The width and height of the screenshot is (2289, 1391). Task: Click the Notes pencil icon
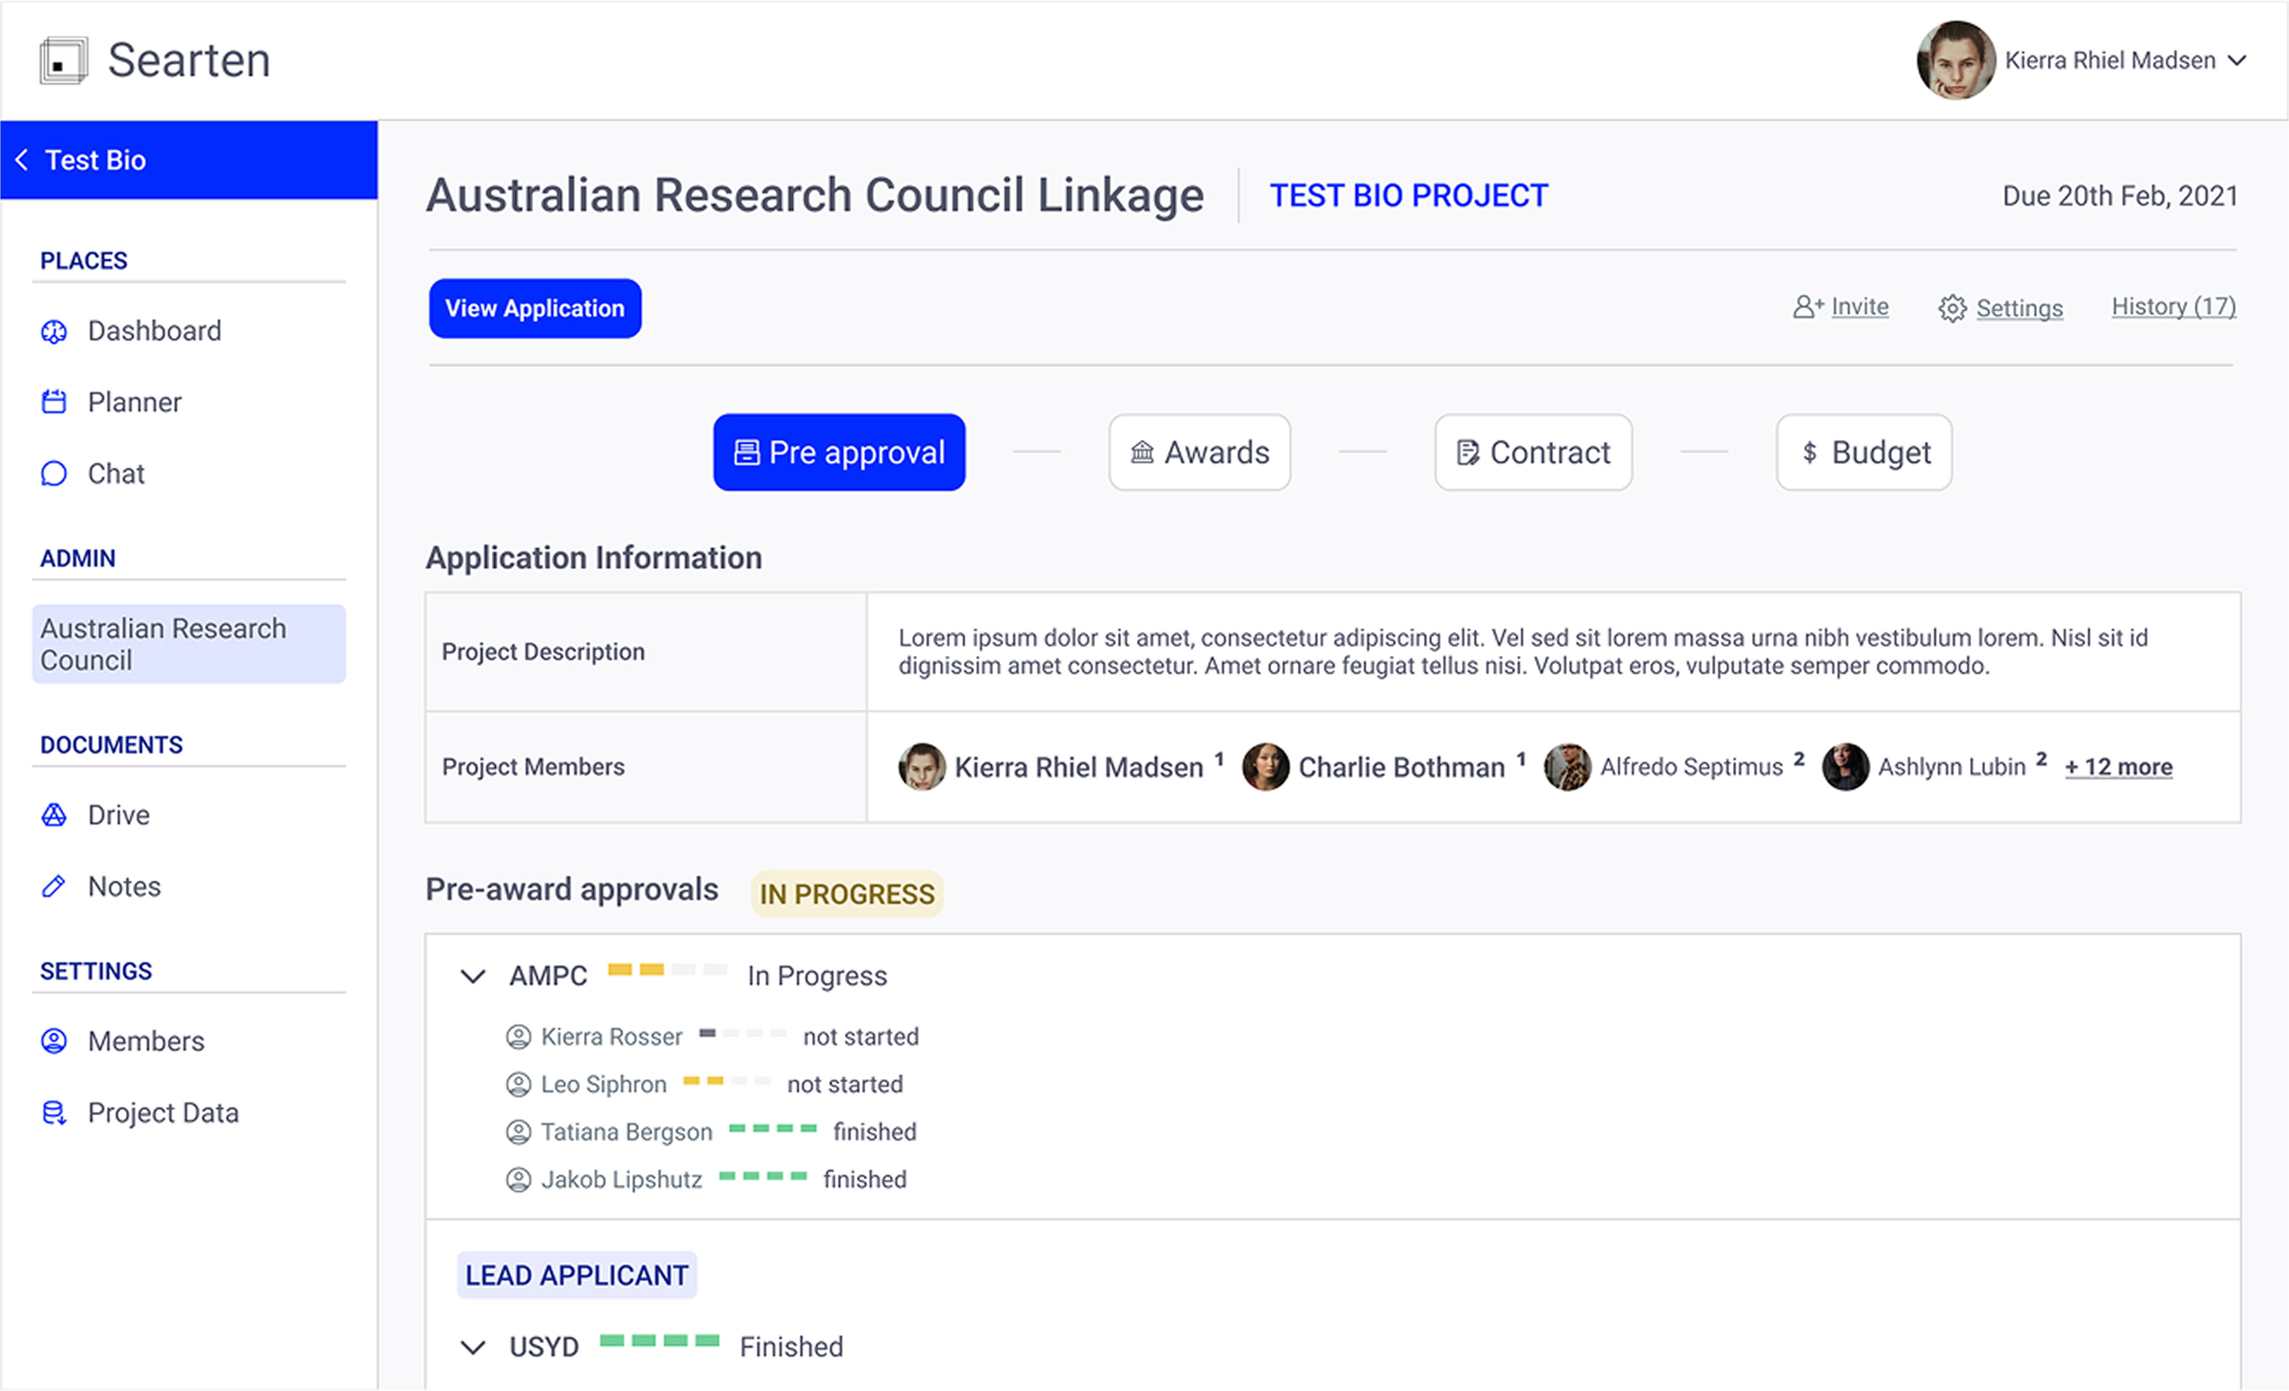click(54, 887)
